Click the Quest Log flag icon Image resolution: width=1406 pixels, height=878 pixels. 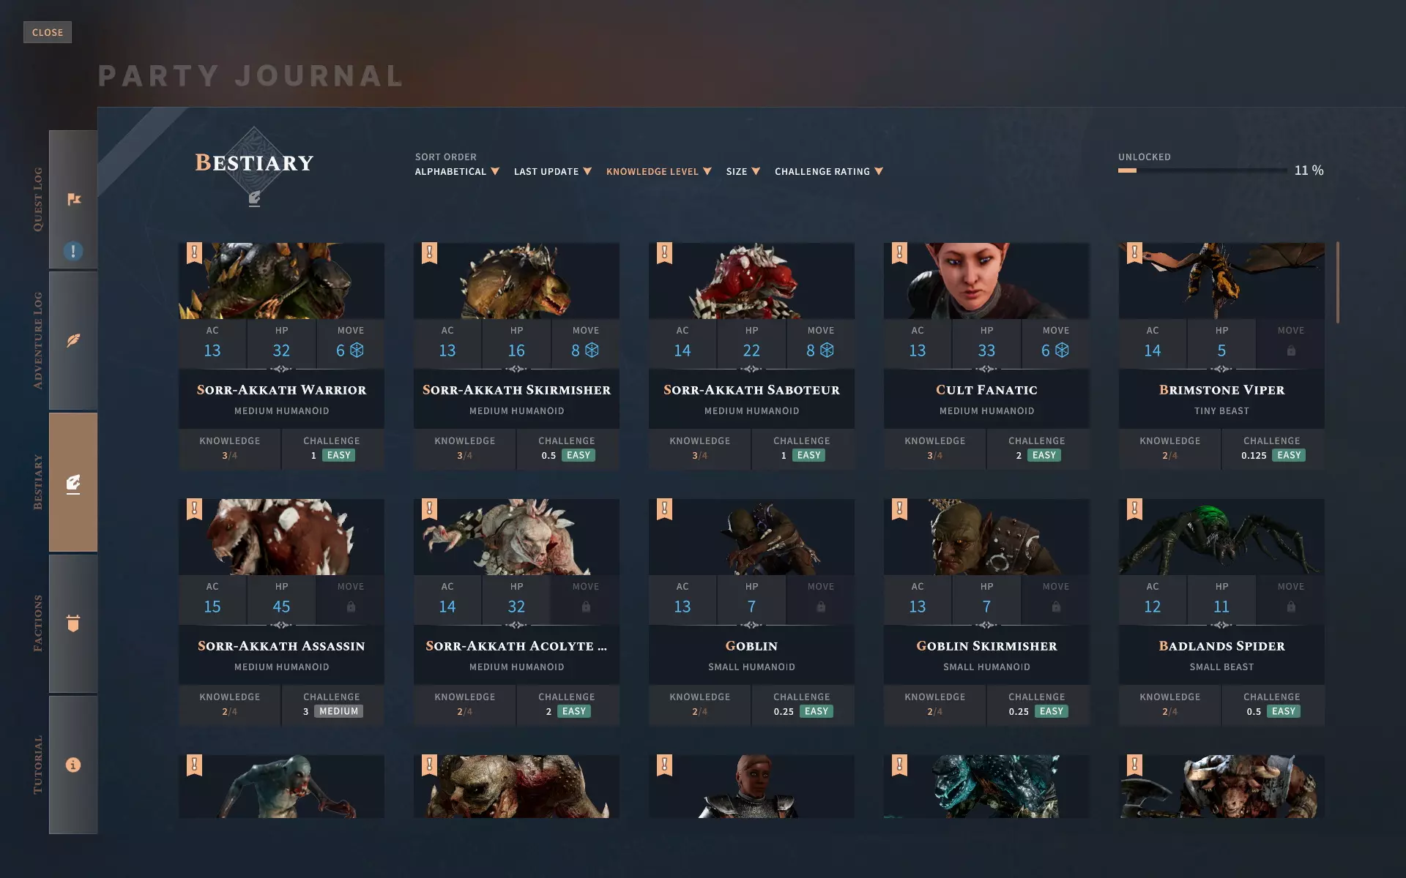pyautogui.click(x=73, y=199)
